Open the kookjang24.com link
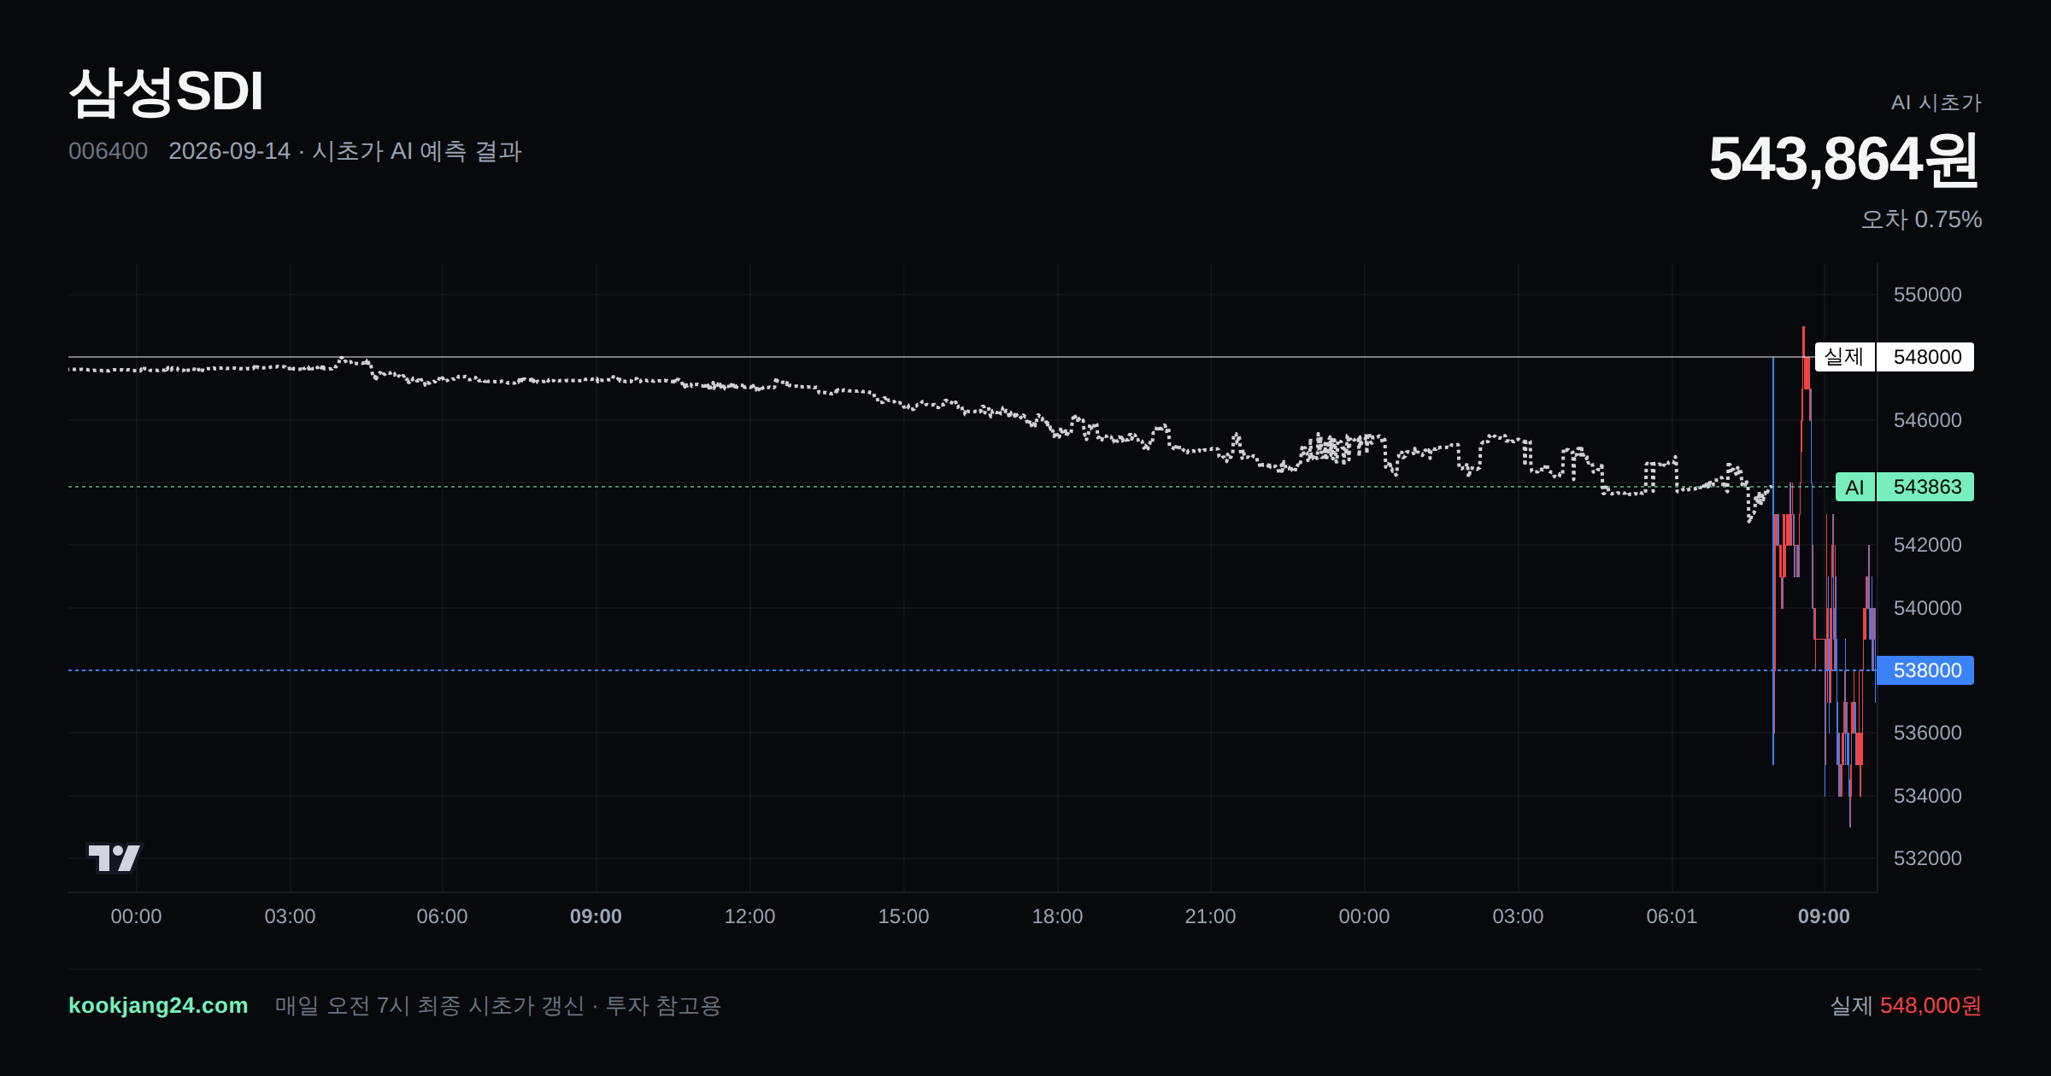Viewport: 2051px width, 1076px height. [158, 1005]
